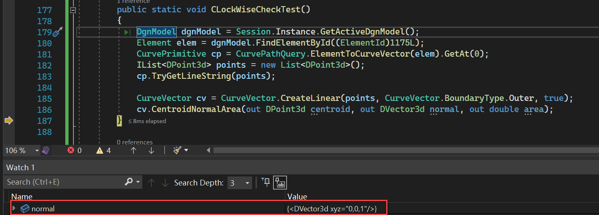Click the yellow current statement arrow in margin
Viewport: 599px width, 215px height.
coord(9,121)
